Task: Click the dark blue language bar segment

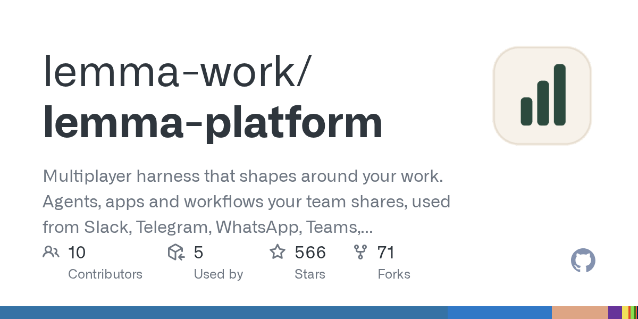Action: click(224, 313)
